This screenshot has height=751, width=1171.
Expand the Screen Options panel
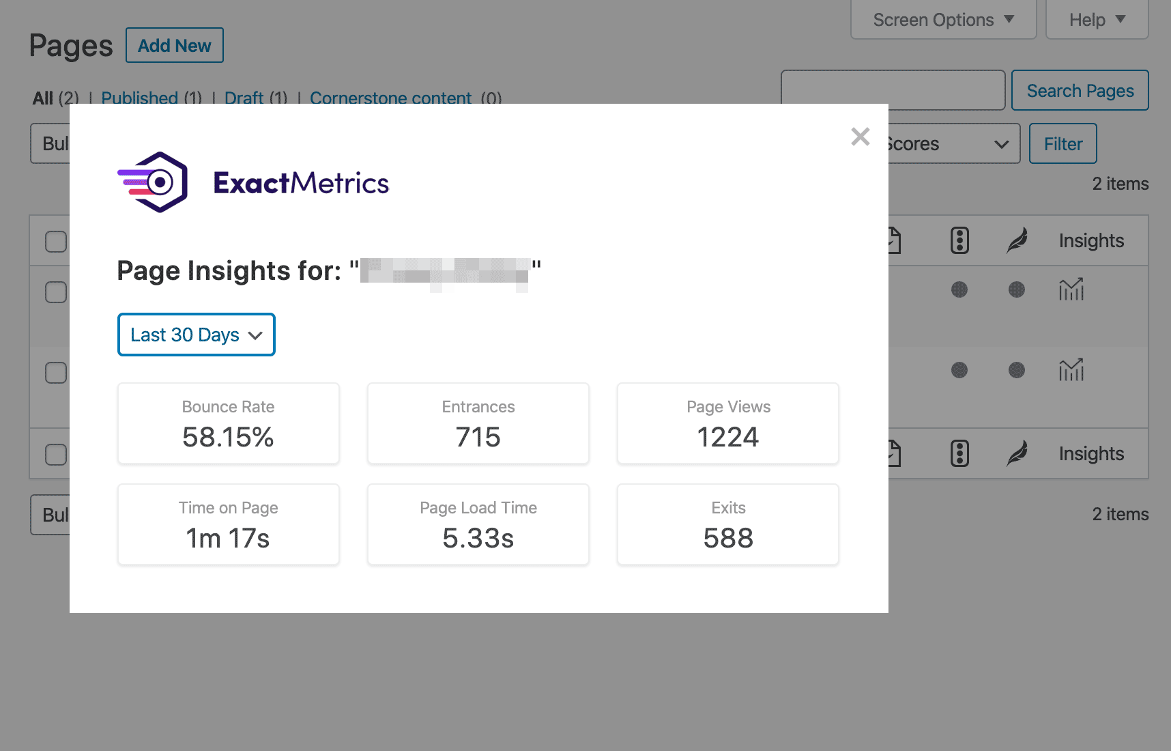tap(944, 20)
